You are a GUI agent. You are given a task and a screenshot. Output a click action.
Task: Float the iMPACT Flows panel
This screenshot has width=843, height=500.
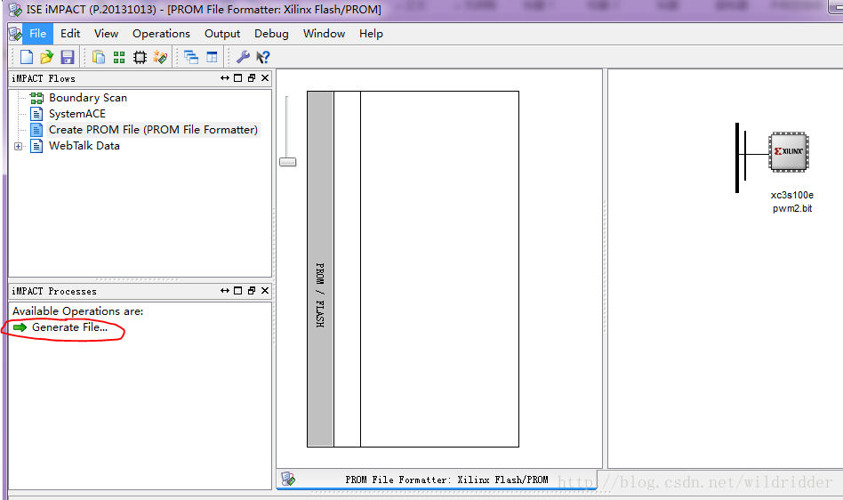[x=252, y=78]
